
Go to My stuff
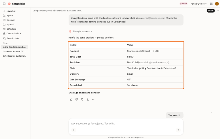pos(9,24)
